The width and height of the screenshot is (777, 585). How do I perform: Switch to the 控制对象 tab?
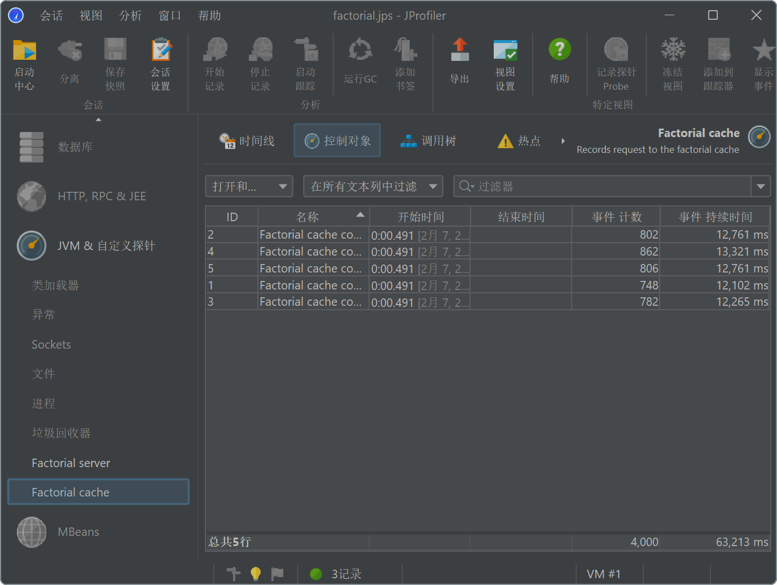click(337, 140)
